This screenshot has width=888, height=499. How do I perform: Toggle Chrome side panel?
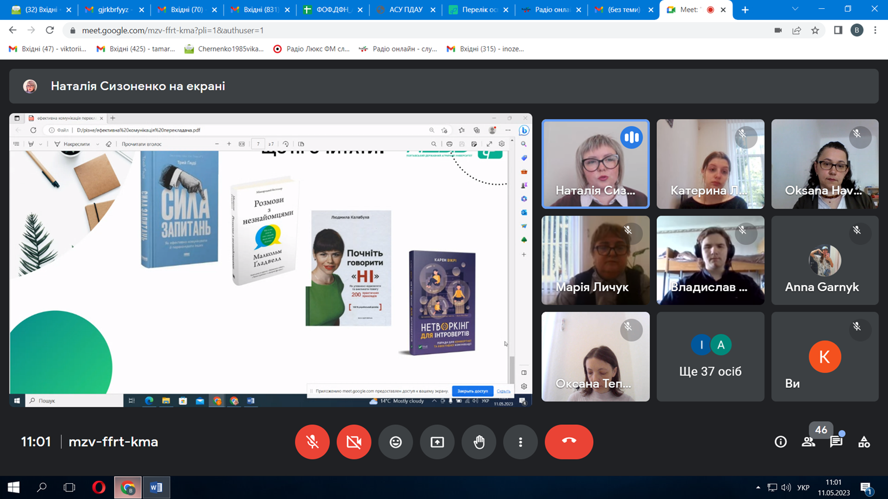(x=838, y=30)
